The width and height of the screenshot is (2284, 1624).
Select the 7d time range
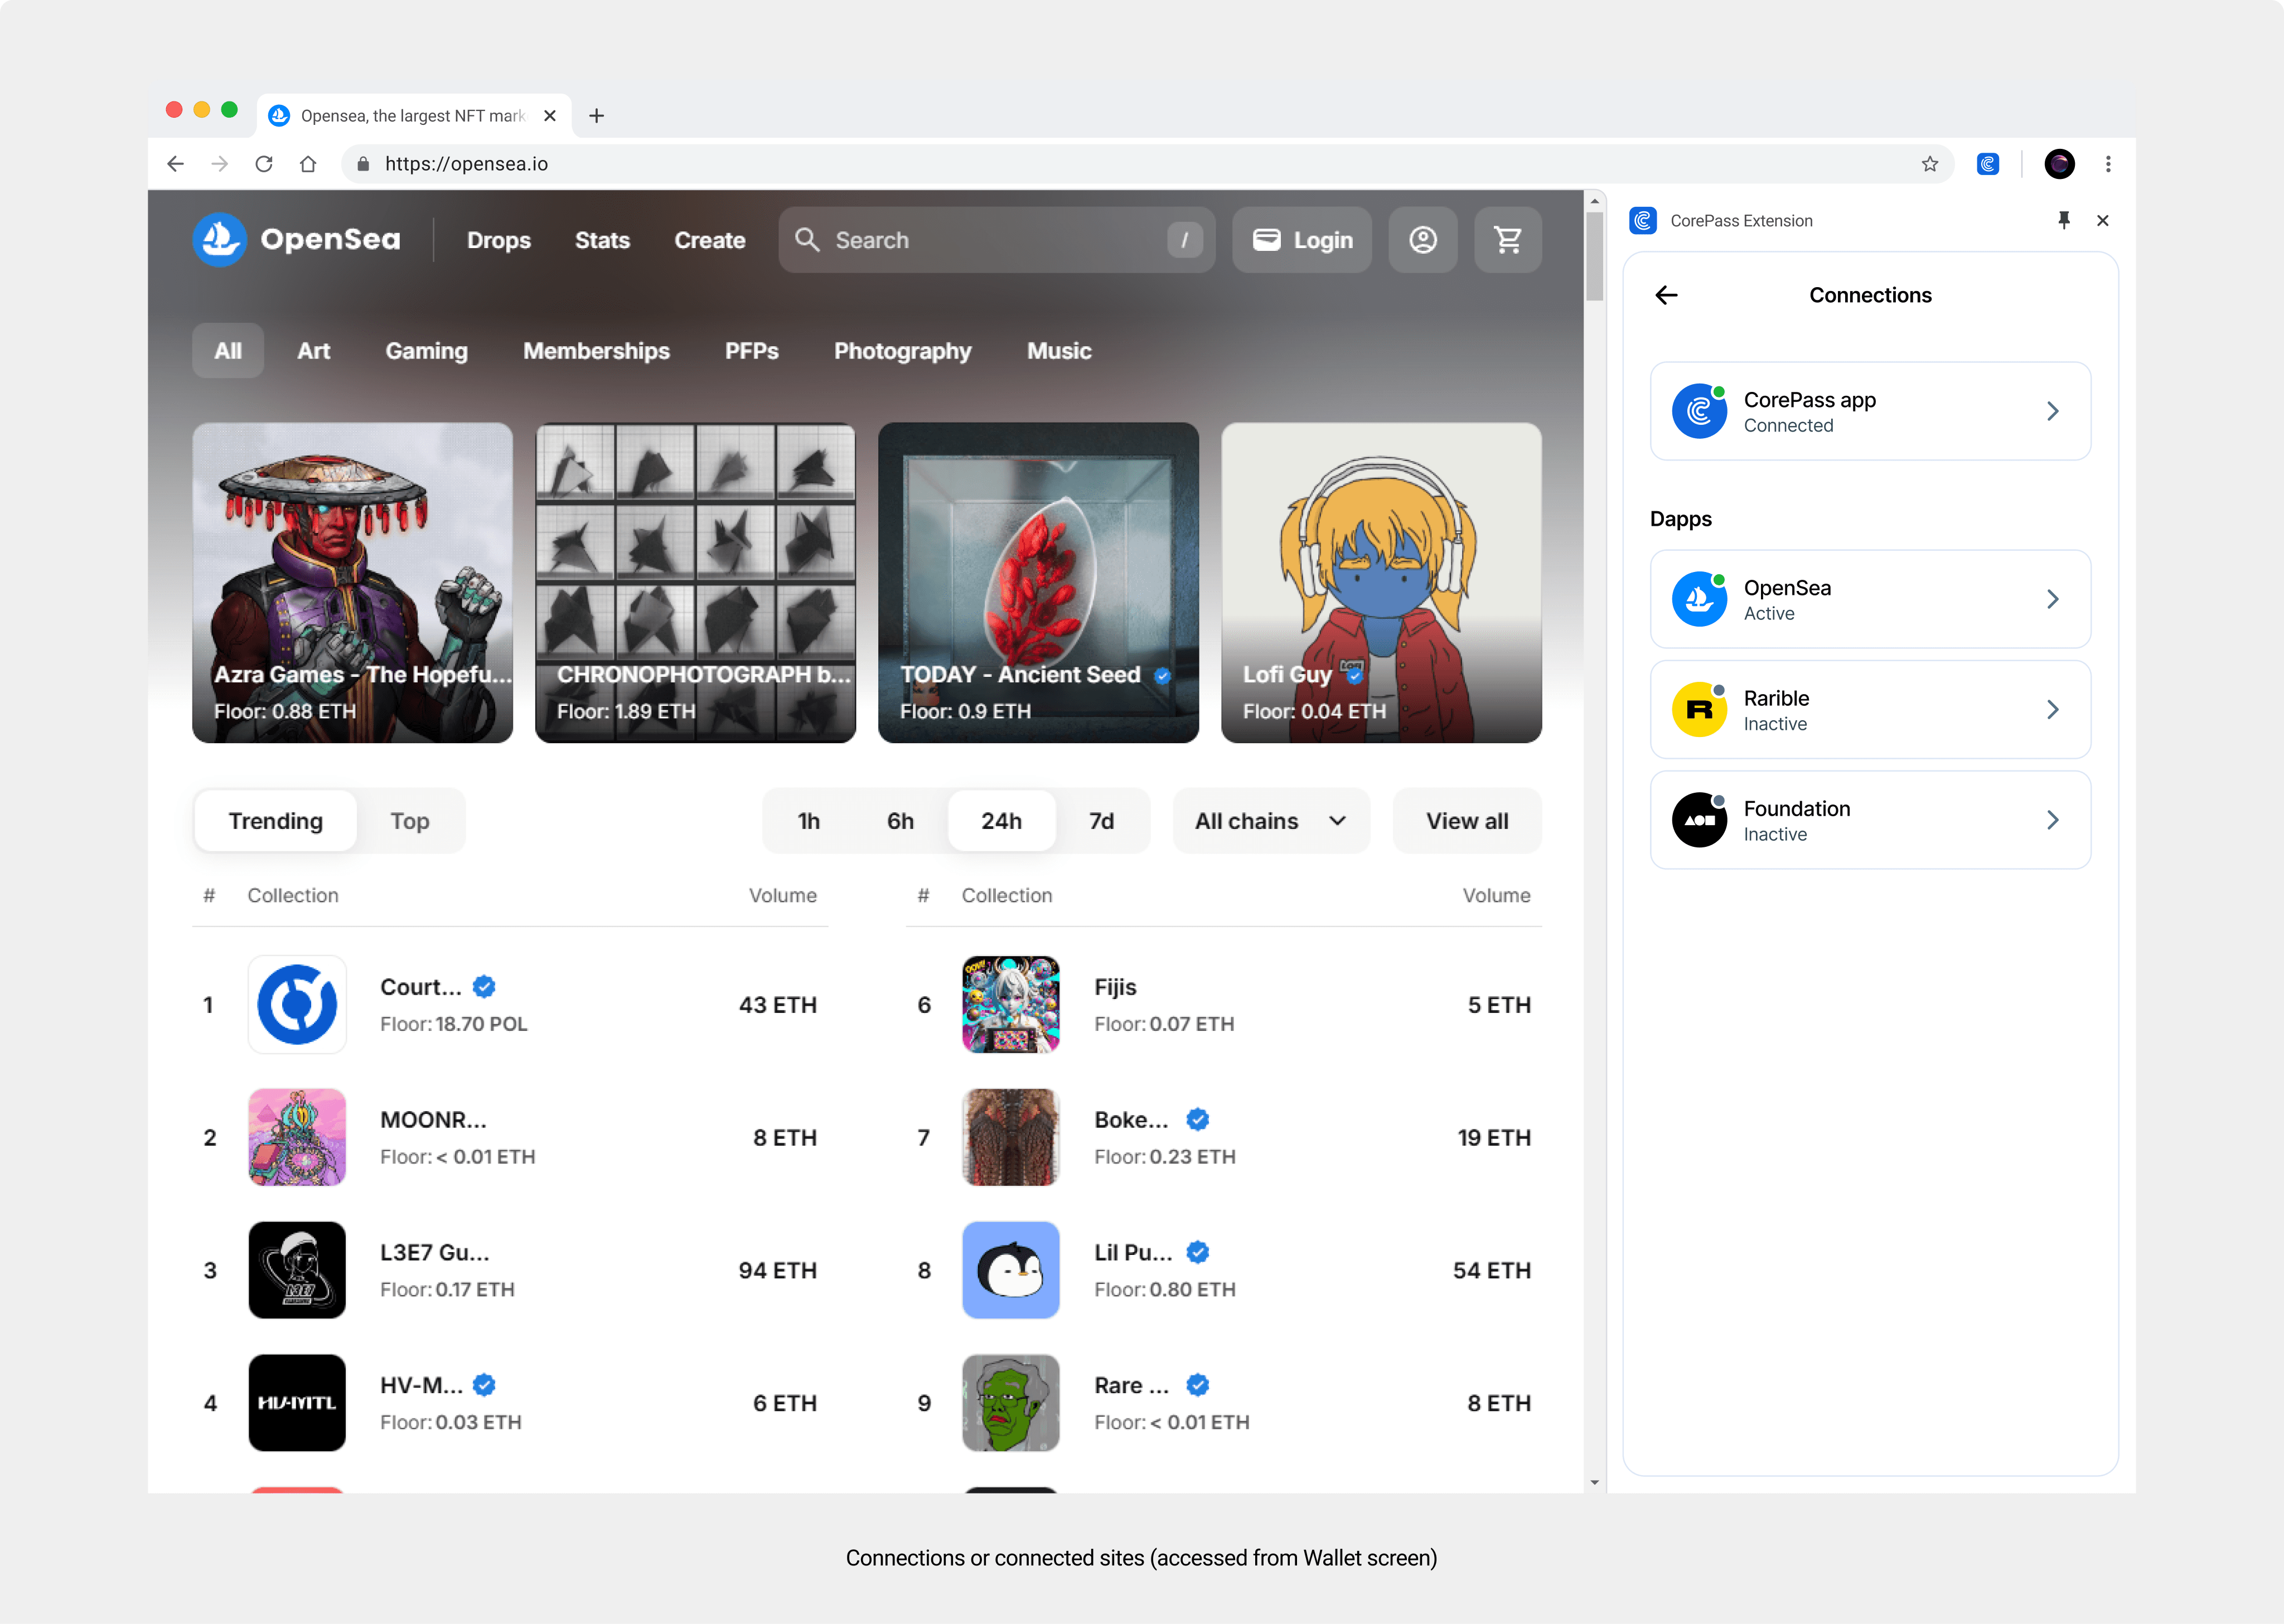click(x=1101, y=821)
